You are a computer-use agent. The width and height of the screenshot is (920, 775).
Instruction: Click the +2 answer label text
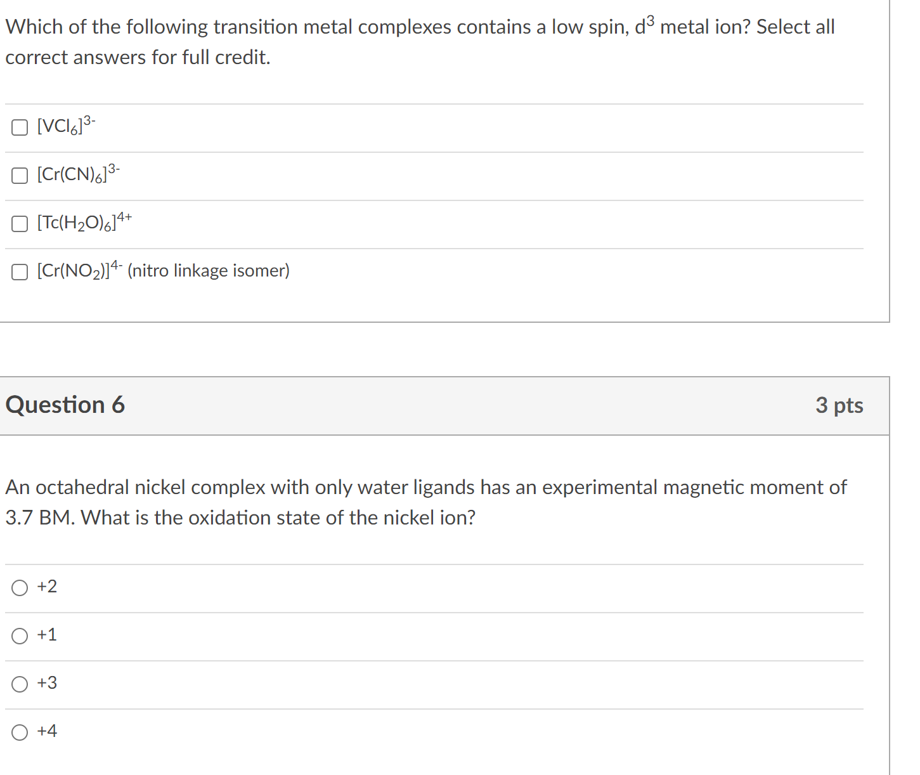46,587
